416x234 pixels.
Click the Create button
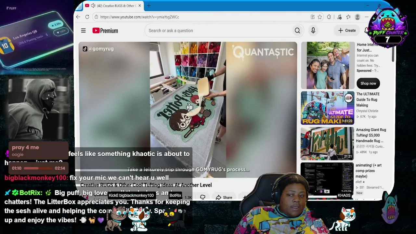(347, 31)
